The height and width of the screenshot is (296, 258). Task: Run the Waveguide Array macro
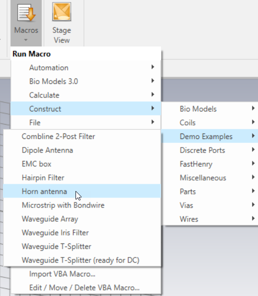82,219
